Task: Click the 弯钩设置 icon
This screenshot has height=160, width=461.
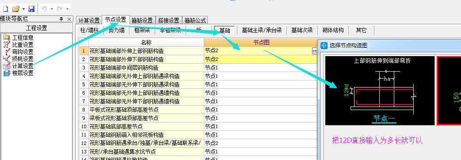Action: (x=7, y=51)
